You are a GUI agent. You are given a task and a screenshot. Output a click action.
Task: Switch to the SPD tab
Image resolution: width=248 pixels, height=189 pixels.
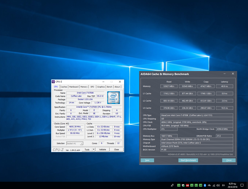coord(92,87)
